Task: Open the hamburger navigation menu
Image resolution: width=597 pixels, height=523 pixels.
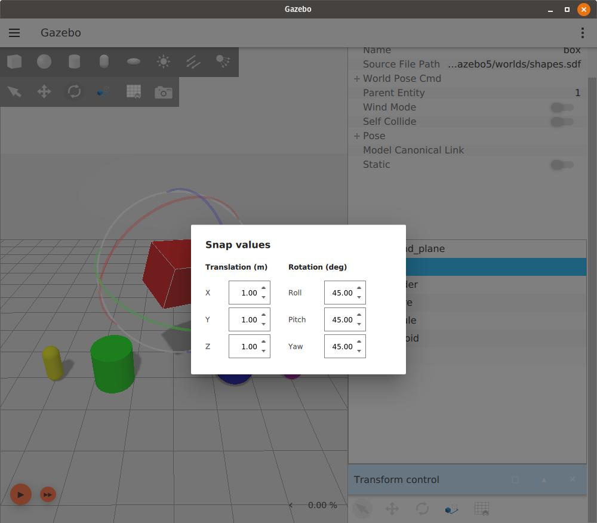Action: [x=14, y=33]
